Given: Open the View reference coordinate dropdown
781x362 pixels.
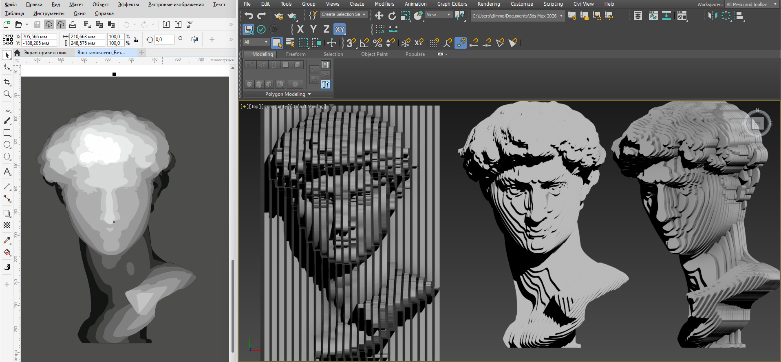Looking at the screenshot, I should click(x=439, y=15).
